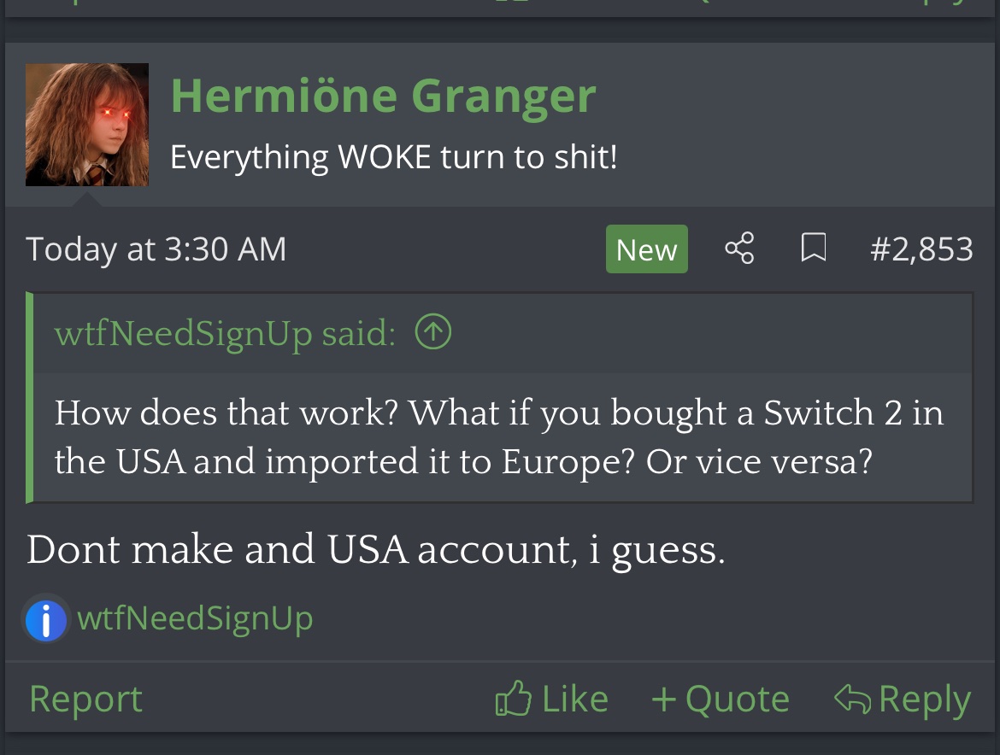Click the 'Today at 3:30 AM' timestamp
1000x755 pixels.
point(156,249)
